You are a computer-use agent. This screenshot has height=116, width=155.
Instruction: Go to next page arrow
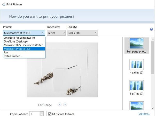65,104
